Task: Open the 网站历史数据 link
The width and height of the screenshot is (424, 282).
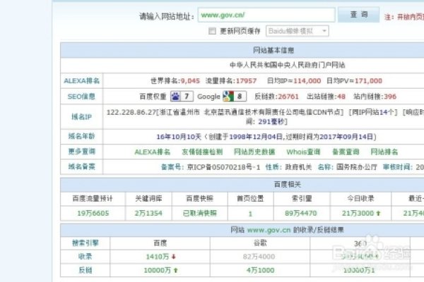Action: point(254,152)
